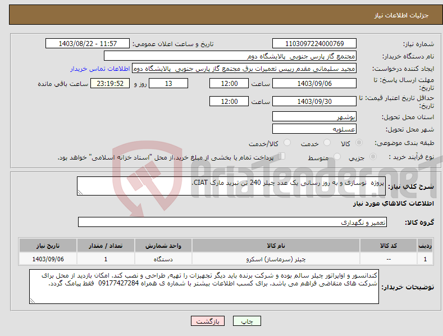Click the goods group field تعمیر و نگهداری
443x336 pixels.
[232, 222]
